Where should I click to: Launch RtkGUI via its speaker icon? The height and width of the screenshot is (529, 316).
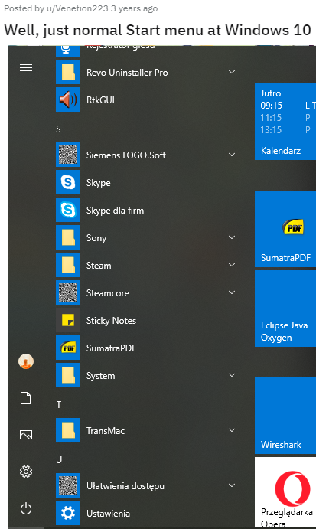[x=68, y=100]
